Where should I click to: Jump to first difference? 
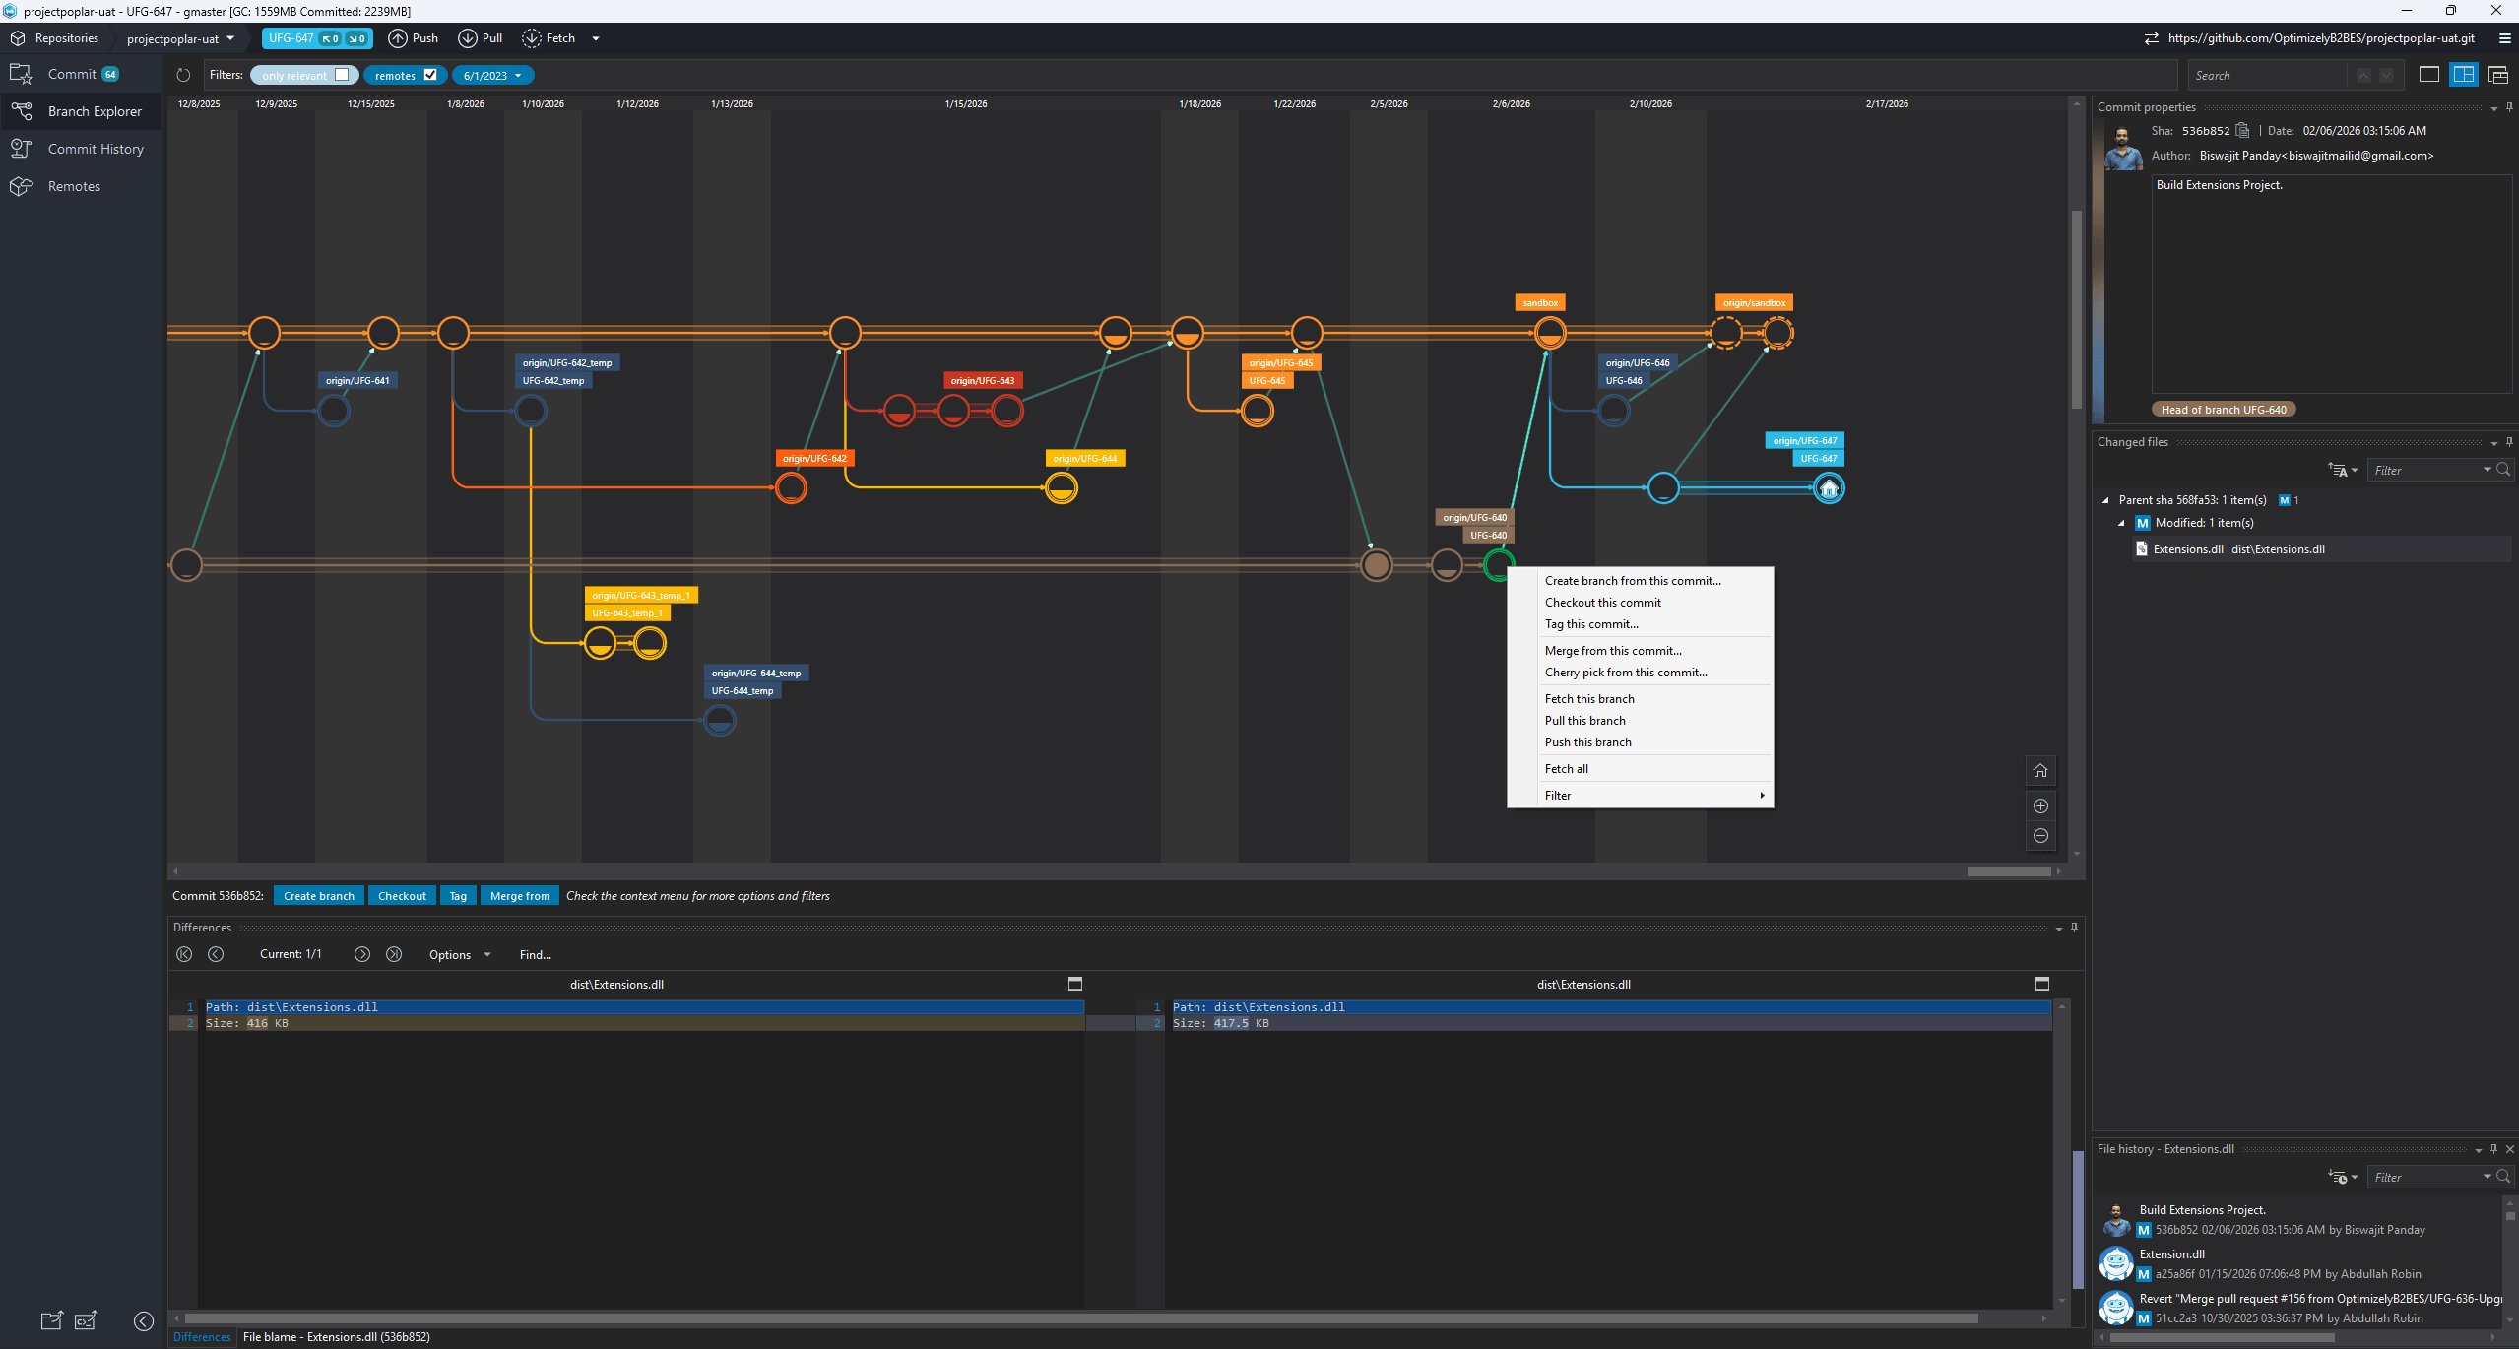[x=184, y=954]
